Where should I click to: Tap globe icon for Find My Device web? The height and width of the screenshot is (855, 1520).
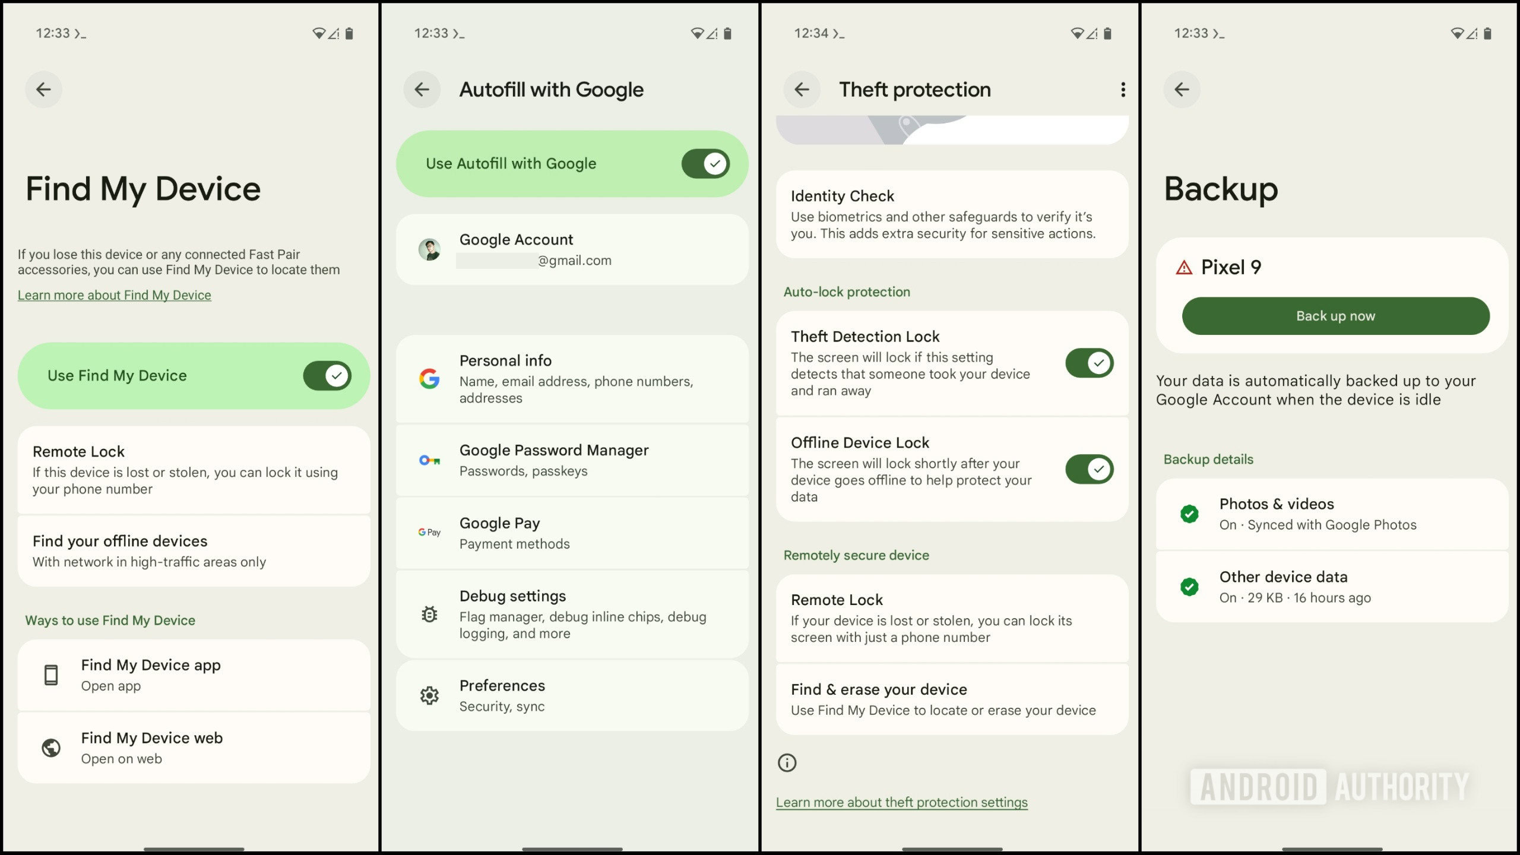coord(51,748)
